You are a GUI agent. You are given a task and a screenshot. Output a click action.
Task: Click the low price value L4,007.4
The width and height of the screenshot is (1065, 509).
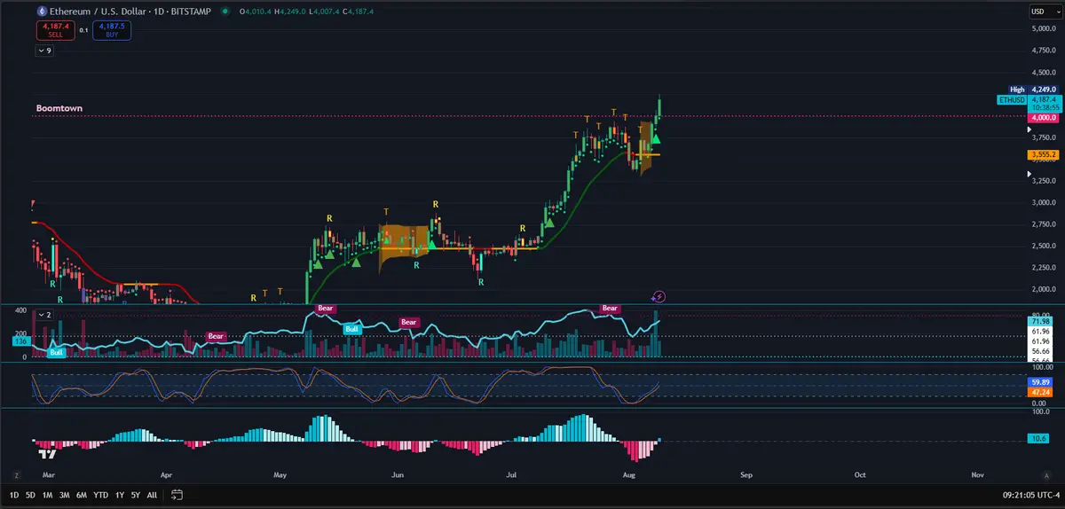tap(324, 12)
